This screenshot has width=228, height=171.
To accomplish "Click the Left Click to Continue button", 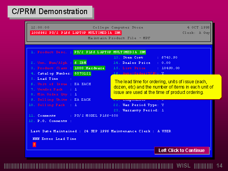I will pyautogui.click(x=181, y=150).
